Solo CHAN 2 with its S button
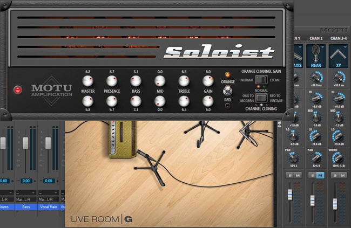This screenshot has width=351, height=228. 313,175
